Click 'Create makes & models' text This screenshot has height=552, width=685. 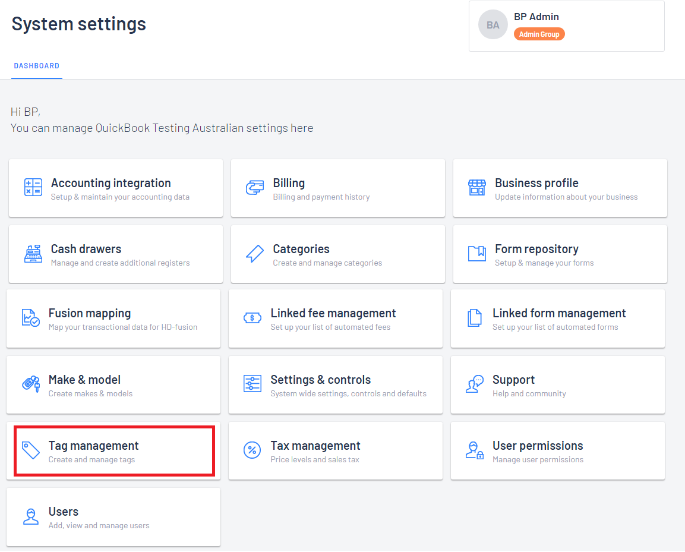(x=90, y=394)
